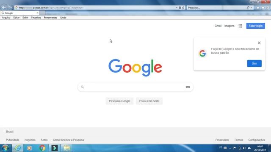Open the Gmail link
The width and height of the screenshot is (271, 152).
click(218, 26)
